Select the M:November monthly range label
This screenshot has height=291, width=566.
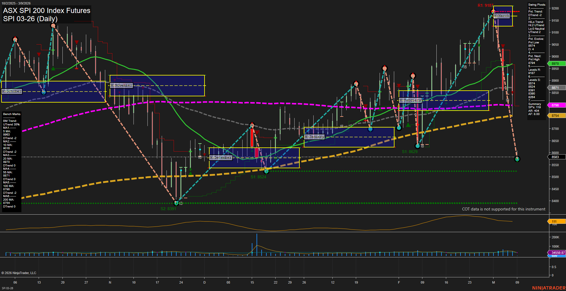121,85
